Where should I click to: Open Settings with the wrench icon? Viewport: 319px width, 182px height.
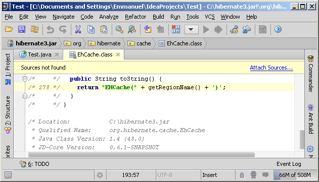tap(234, 30)
